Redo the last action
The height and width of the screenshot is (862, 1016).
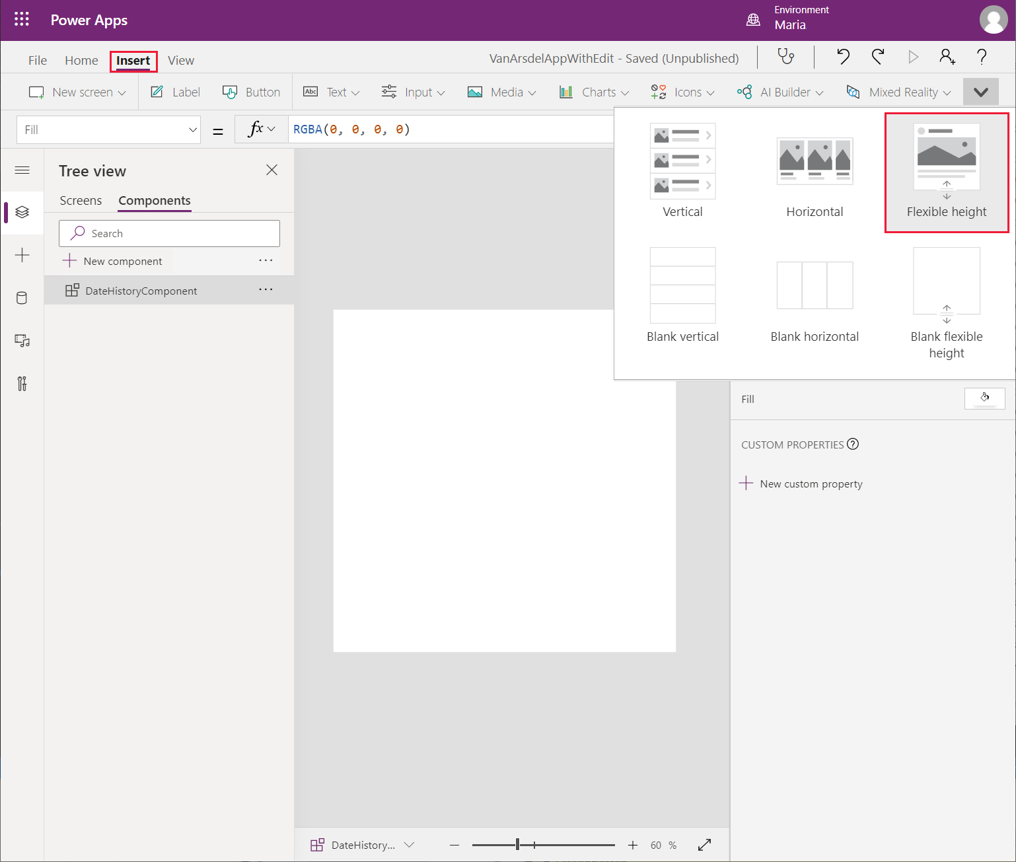[x=878, y=57]
